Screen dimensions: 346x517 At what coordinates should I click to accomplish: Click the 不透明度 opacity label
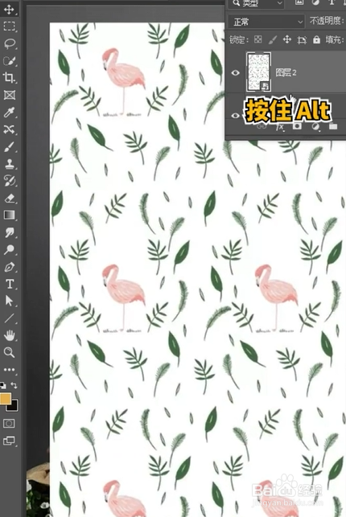pyautogui.click(x=325, y=22)
